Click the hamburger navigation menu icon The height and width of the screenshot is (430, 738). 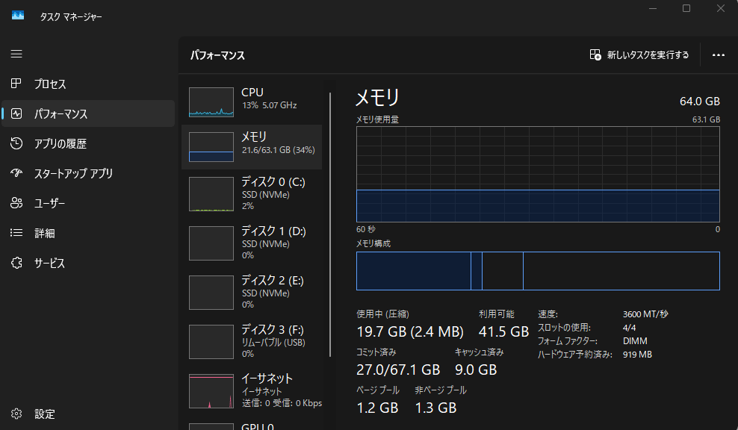[16, 54]
